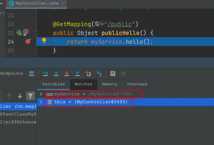Click the myService reference on line 24
This screenshot has width=214, height=145.
[106, 42]
